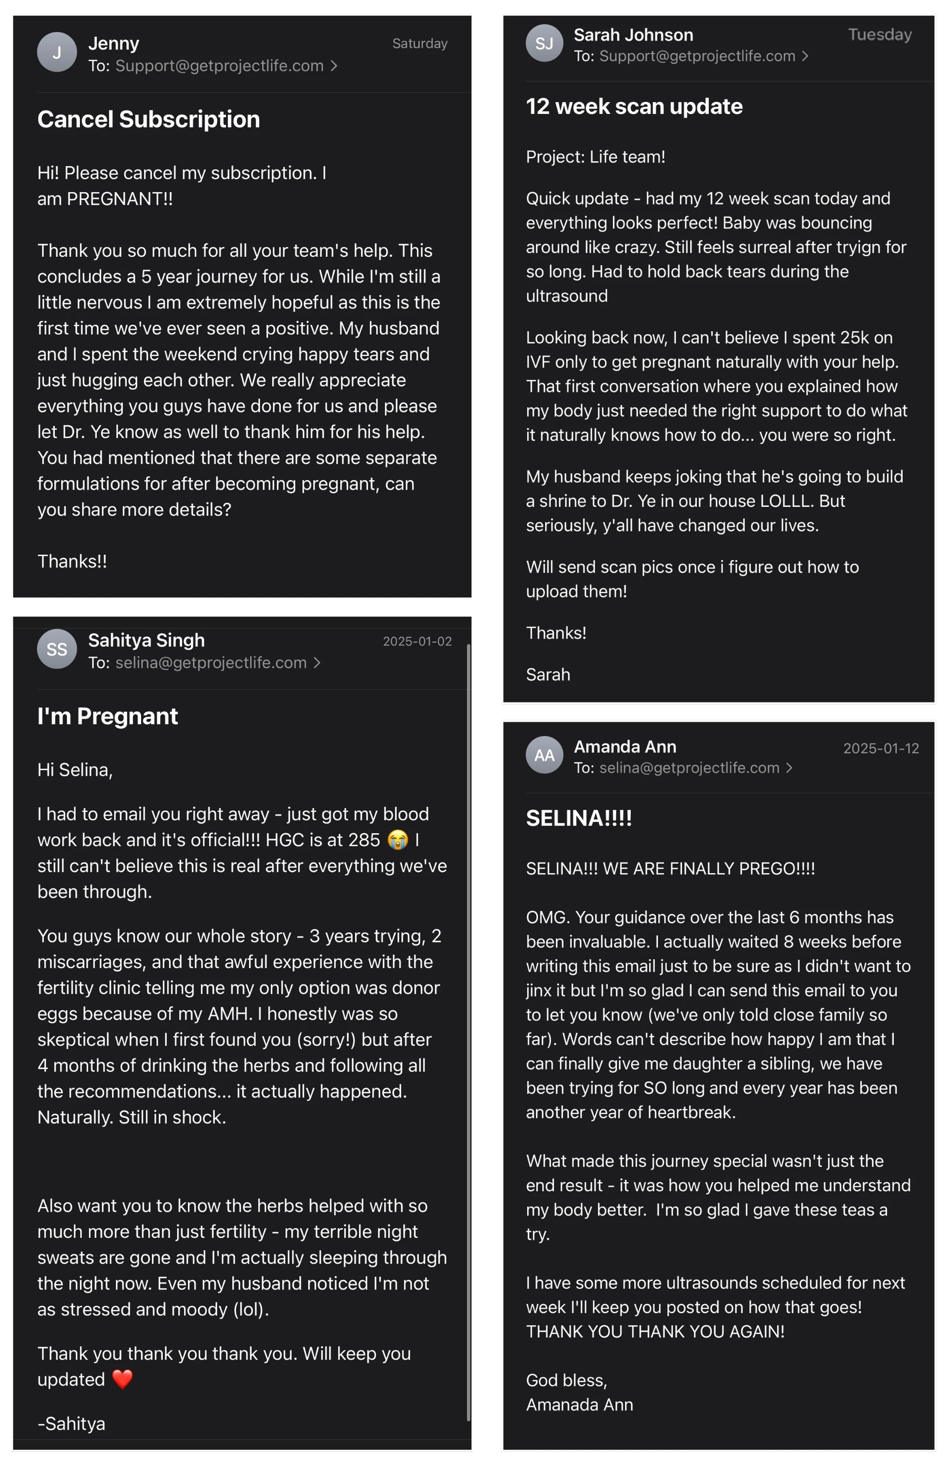Click the 'Cancel Subscription' subject heading
Viewport: 947px width, 1479px height.
tap(148, 119)
